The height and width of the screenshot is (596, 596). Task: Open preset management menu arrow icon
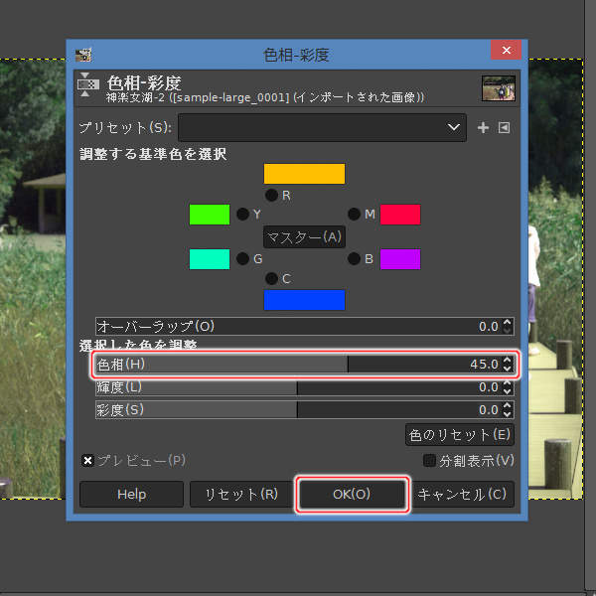(x=504, y=128)
